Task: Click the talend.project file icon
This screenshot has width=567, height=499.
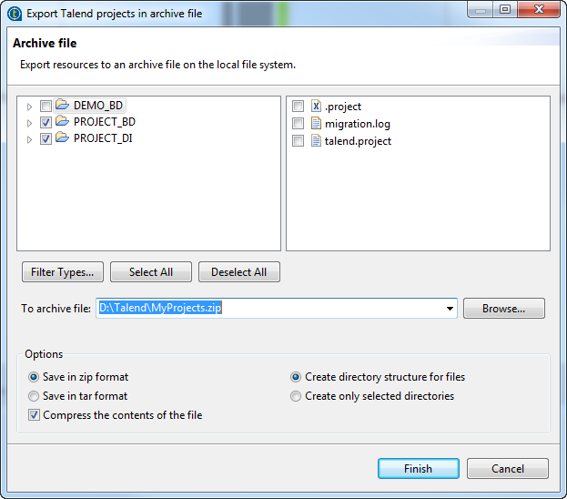Action: point(316,141)
